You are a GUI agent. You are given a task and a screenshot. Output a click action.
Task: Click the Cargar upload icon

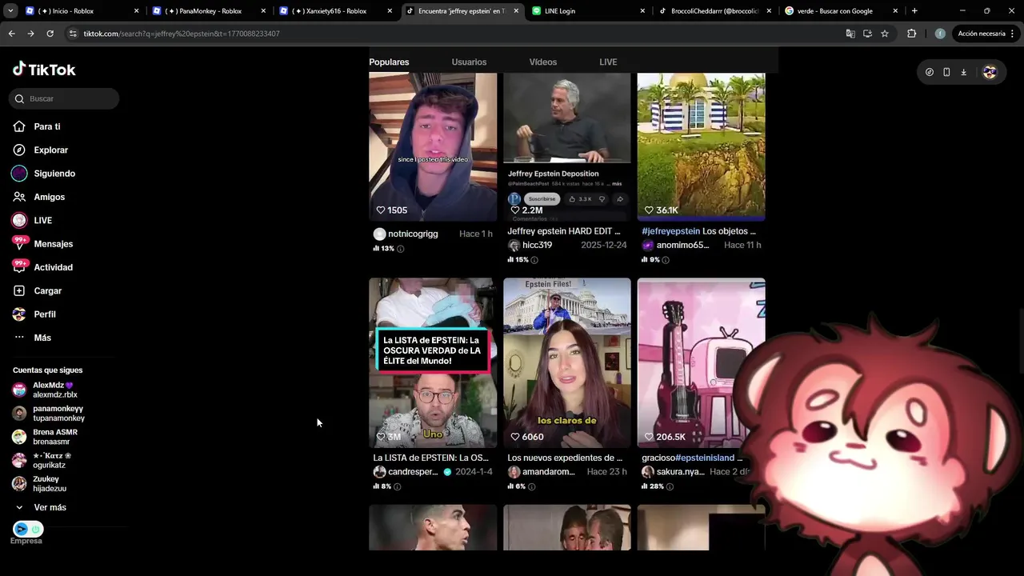click(19, 290)
